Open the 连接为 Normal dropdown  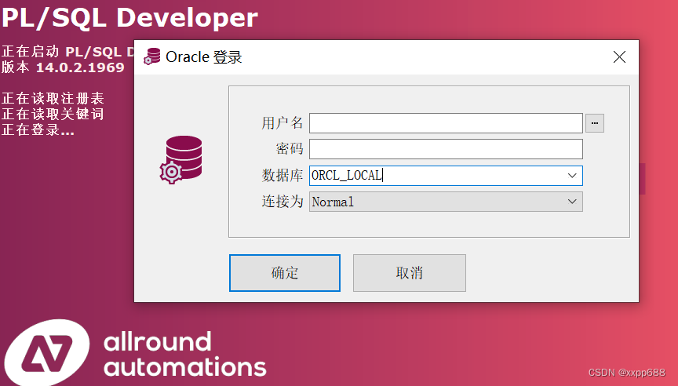tap(446, 202)
